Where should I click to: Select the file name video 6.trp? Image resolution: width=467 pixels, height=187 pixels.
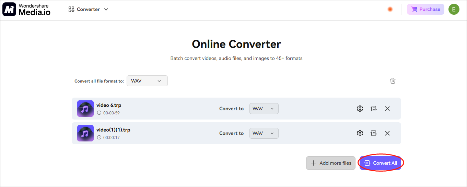[109, 105]
